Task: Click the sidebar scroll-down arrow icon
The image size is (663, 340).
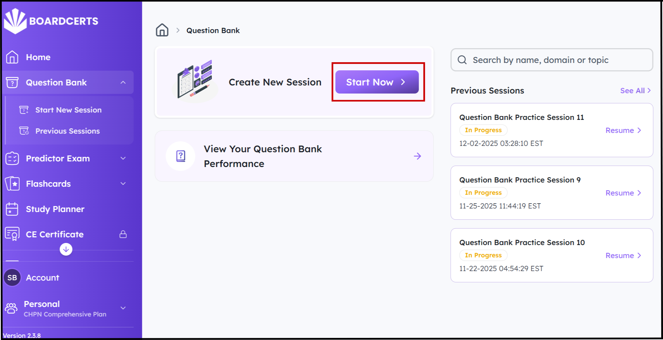Action: tap(66, 249)
